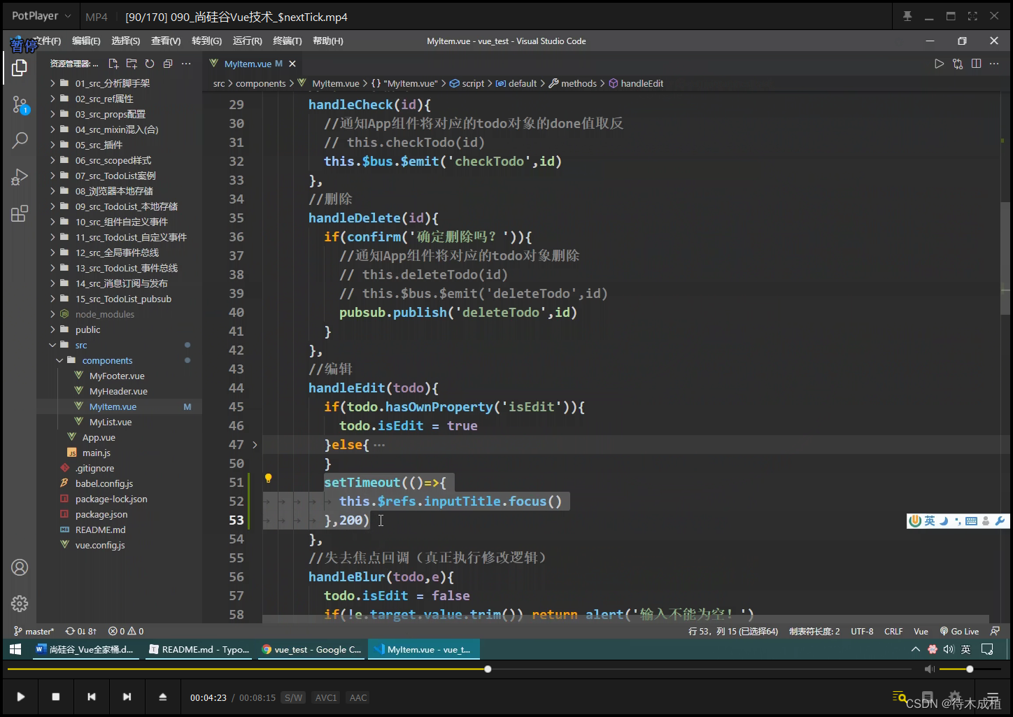
Task: Change the UTF-8 encoding in the status bar
Action: (862, 631)
